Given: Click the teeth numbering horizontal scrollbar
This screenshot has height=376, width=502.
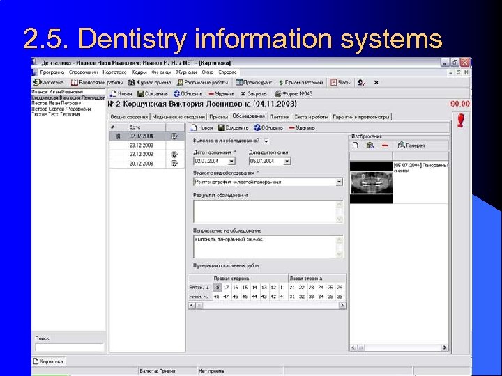Looking at the screenshot, I should pos(266,306).
